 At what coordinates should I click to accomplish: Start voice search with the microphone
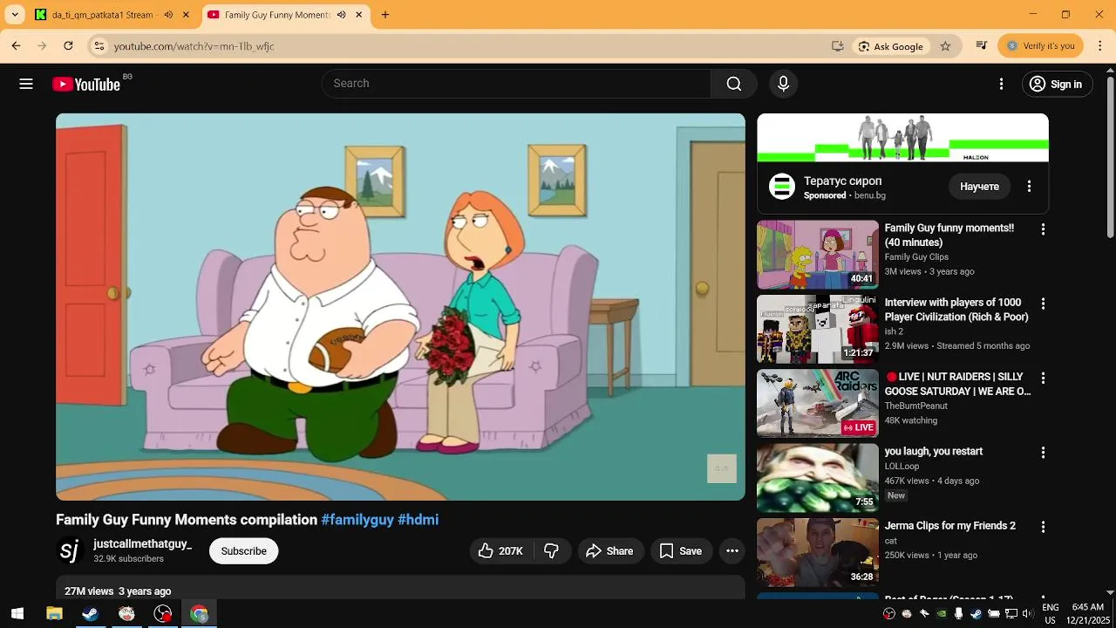pos(783,84)
